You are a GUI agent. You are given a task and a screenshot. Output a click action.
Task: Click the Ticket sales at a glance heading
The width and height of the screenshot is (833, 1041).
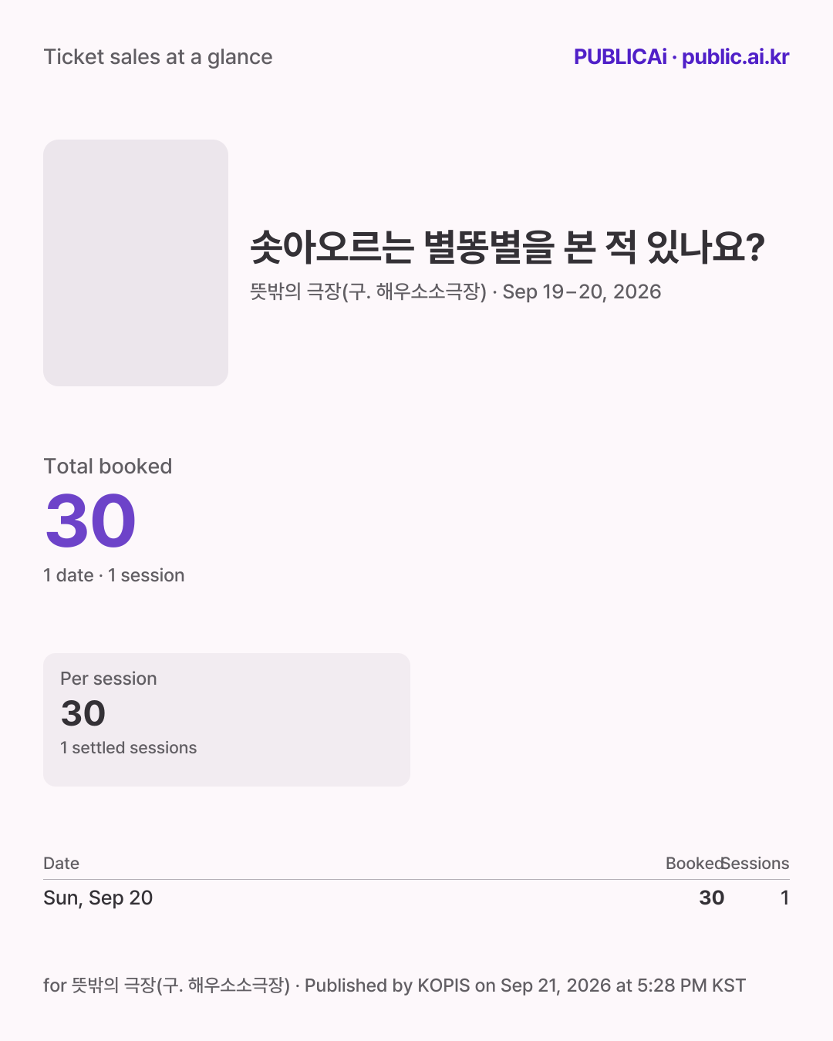158,57
